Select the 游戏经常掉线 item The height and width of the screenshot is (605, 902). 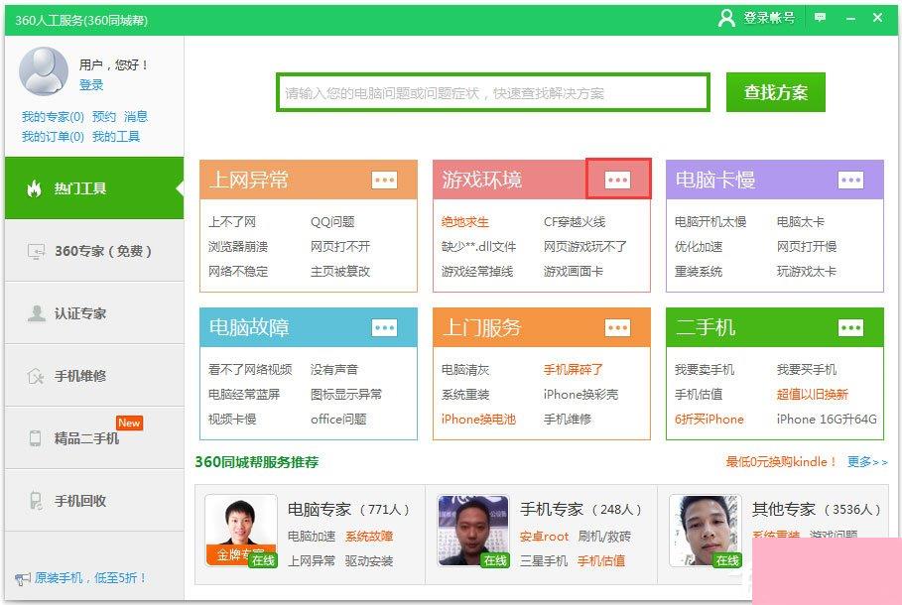(477, 272)
